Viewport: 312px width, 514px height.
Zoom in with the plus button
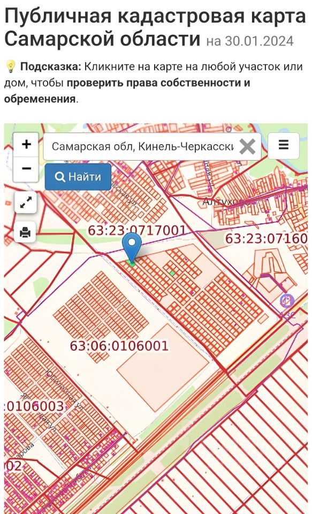click(x=26, y=144)
